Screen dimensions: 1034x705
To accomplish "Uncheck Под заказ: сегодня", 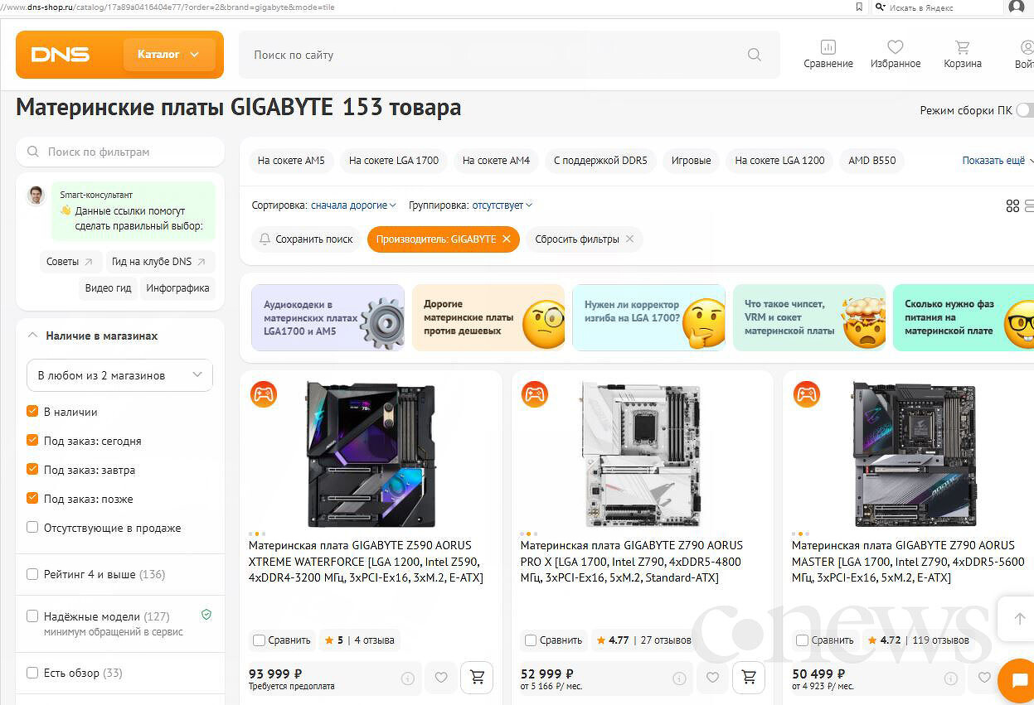I will click(x=32, y=441).
